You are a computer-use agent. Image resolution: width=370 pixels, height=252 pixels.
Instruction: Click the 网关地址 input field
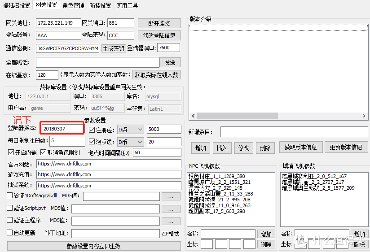[x=58, y=23]
